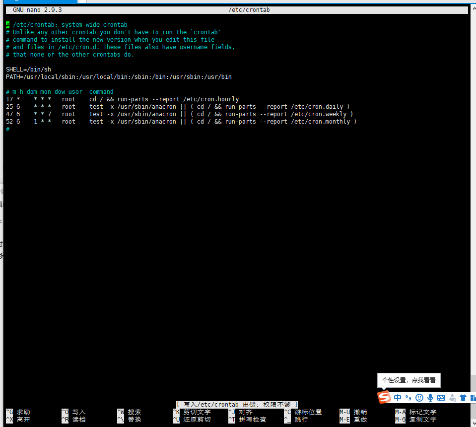Click the M-6 复制文字 copy text shortcut

[x=416, y=420]
